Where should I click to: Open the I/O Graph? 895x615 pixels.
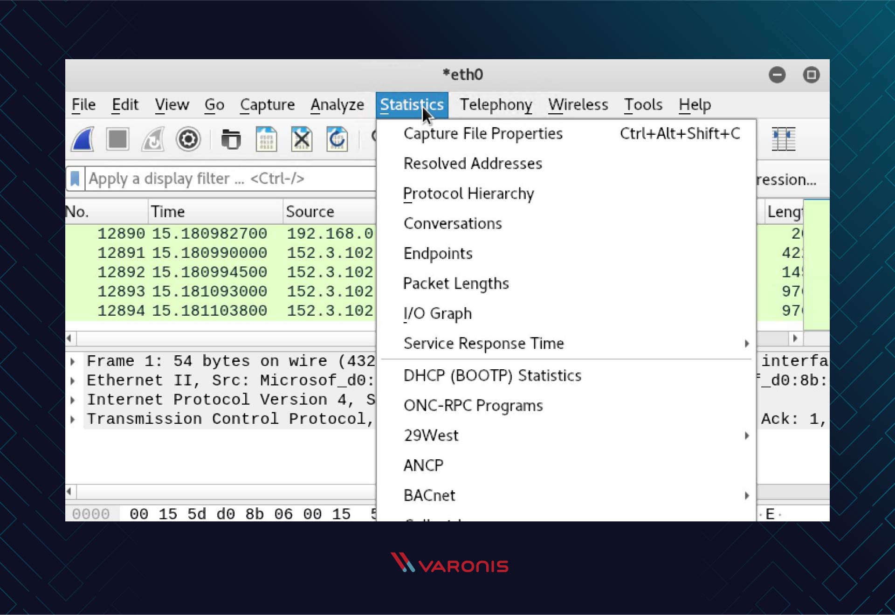566,313
